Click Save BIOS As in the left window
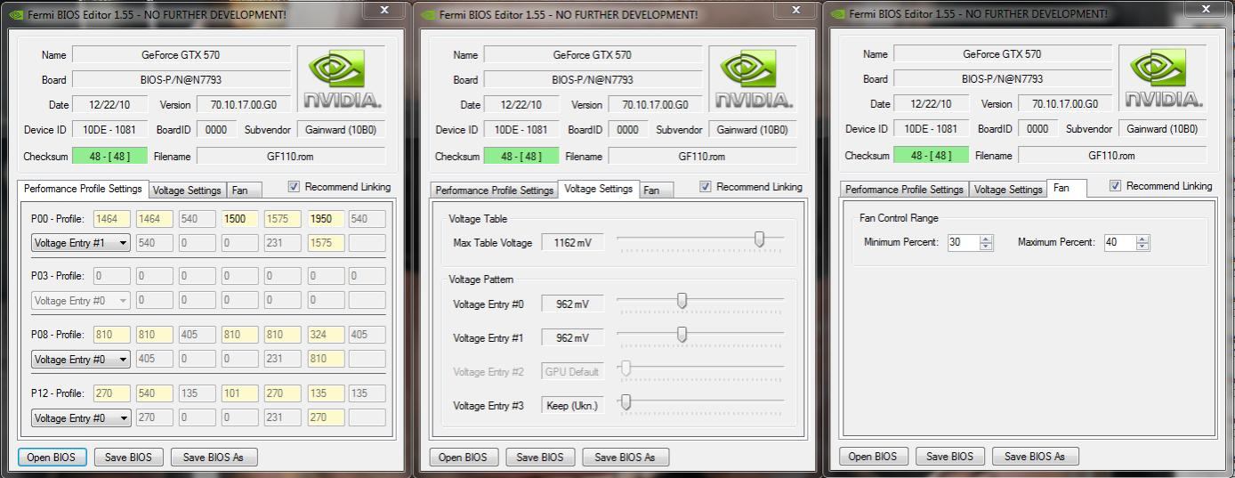 (x=214, y=458)
